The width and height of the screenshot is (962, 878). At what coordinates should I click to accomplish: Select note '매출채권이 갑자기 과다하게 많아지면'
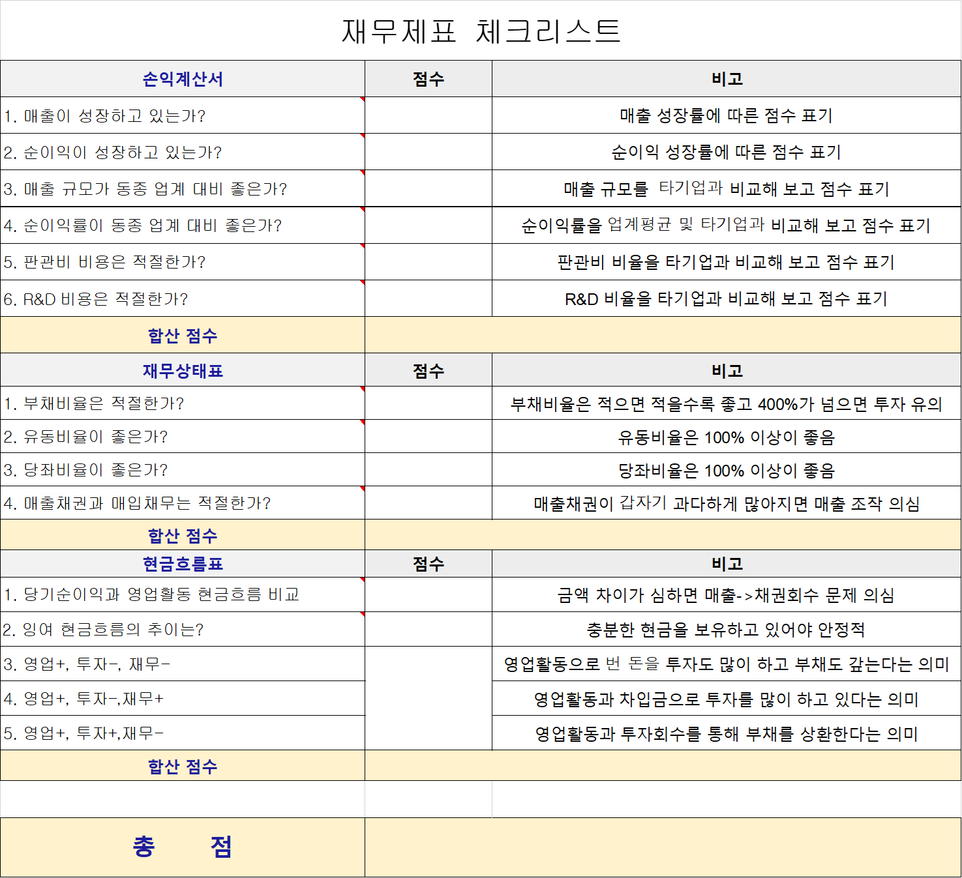tap(727, 503)
